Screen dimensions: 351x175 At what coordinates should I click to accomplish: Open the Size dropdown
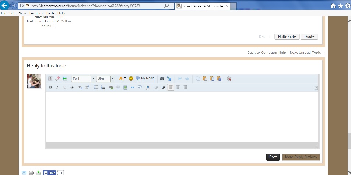coord(106,78)
